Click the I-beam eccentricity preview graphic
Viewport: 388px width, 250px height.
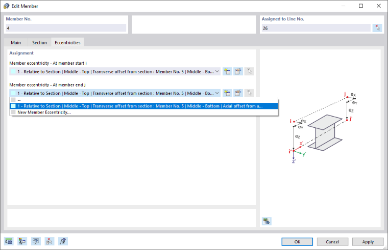coord(323,128)
